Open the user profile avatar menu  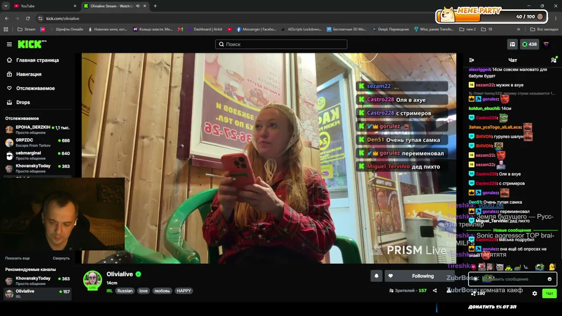pos(546,44)
